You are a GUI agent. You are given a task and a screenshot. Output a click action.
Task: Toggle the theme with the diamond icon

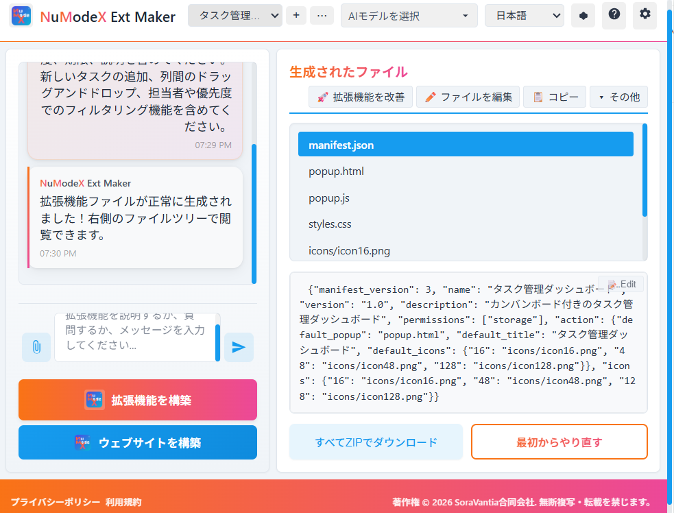pyautogui.click(x=582, y=15)
